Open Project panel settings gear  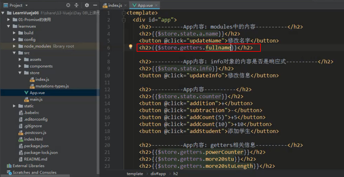point(87,5)
